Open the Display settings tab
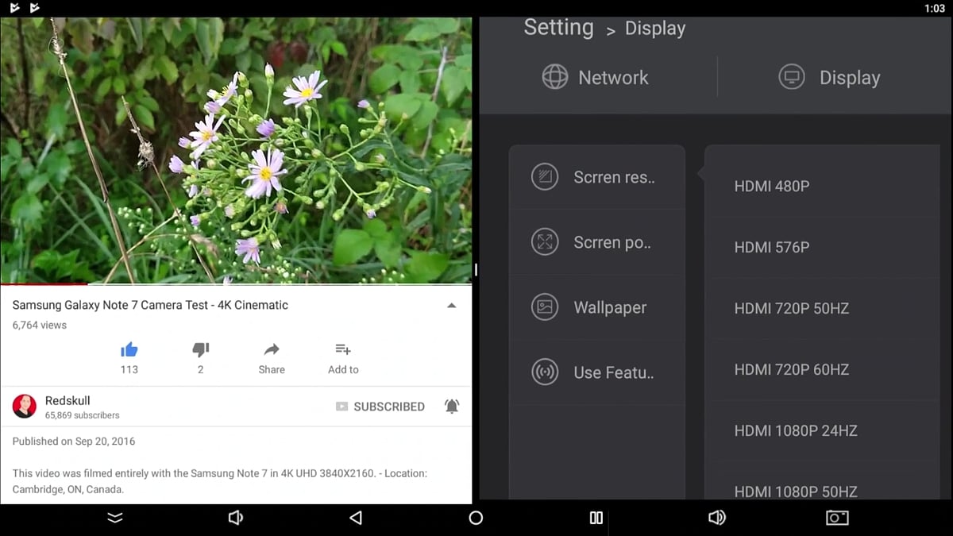Screen dimensions: 953x536 [x=830, y=77]
